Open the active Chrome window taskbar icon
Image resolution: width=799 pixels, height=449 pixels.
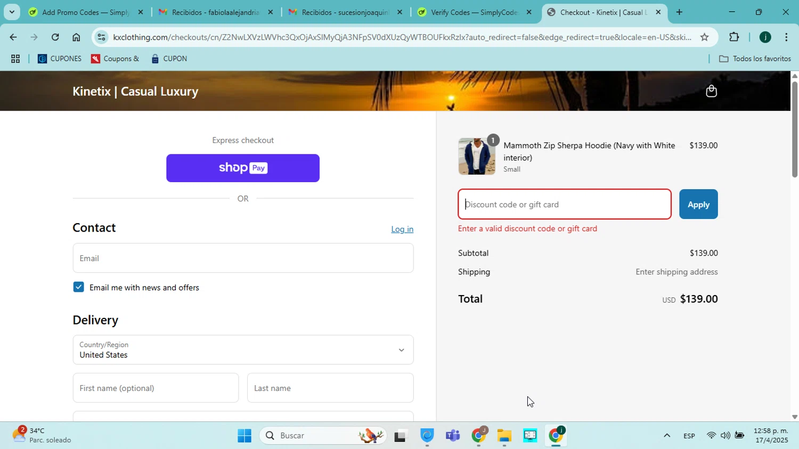556,436
